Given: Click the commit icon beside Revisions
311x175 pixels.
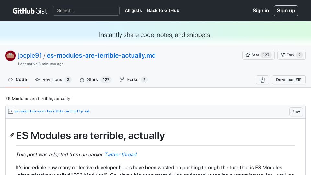Looking at the screenshot, I should [x=37, y=80].
